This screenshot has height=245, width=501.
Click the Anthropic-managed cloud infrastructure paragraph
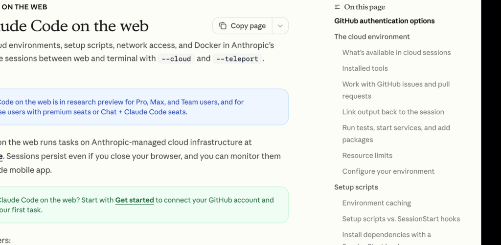point(140,156)
